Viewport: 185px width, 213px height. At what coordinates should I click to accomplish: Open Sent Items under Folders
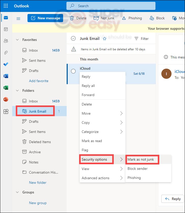point(39,132)
